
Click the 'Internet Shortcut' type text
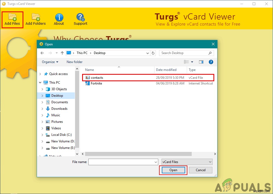pyautogui.click(x=201, y=83)
